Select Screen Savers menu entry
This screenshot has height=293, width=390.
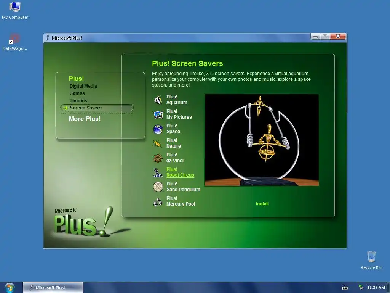(x=97, y=108)
